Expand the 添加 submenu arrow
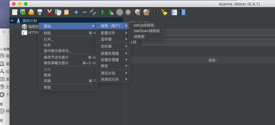This screenshot has width=275, height=125. 93,26
